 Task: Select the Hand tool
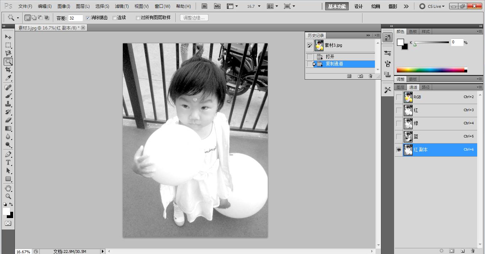[8, 188]
